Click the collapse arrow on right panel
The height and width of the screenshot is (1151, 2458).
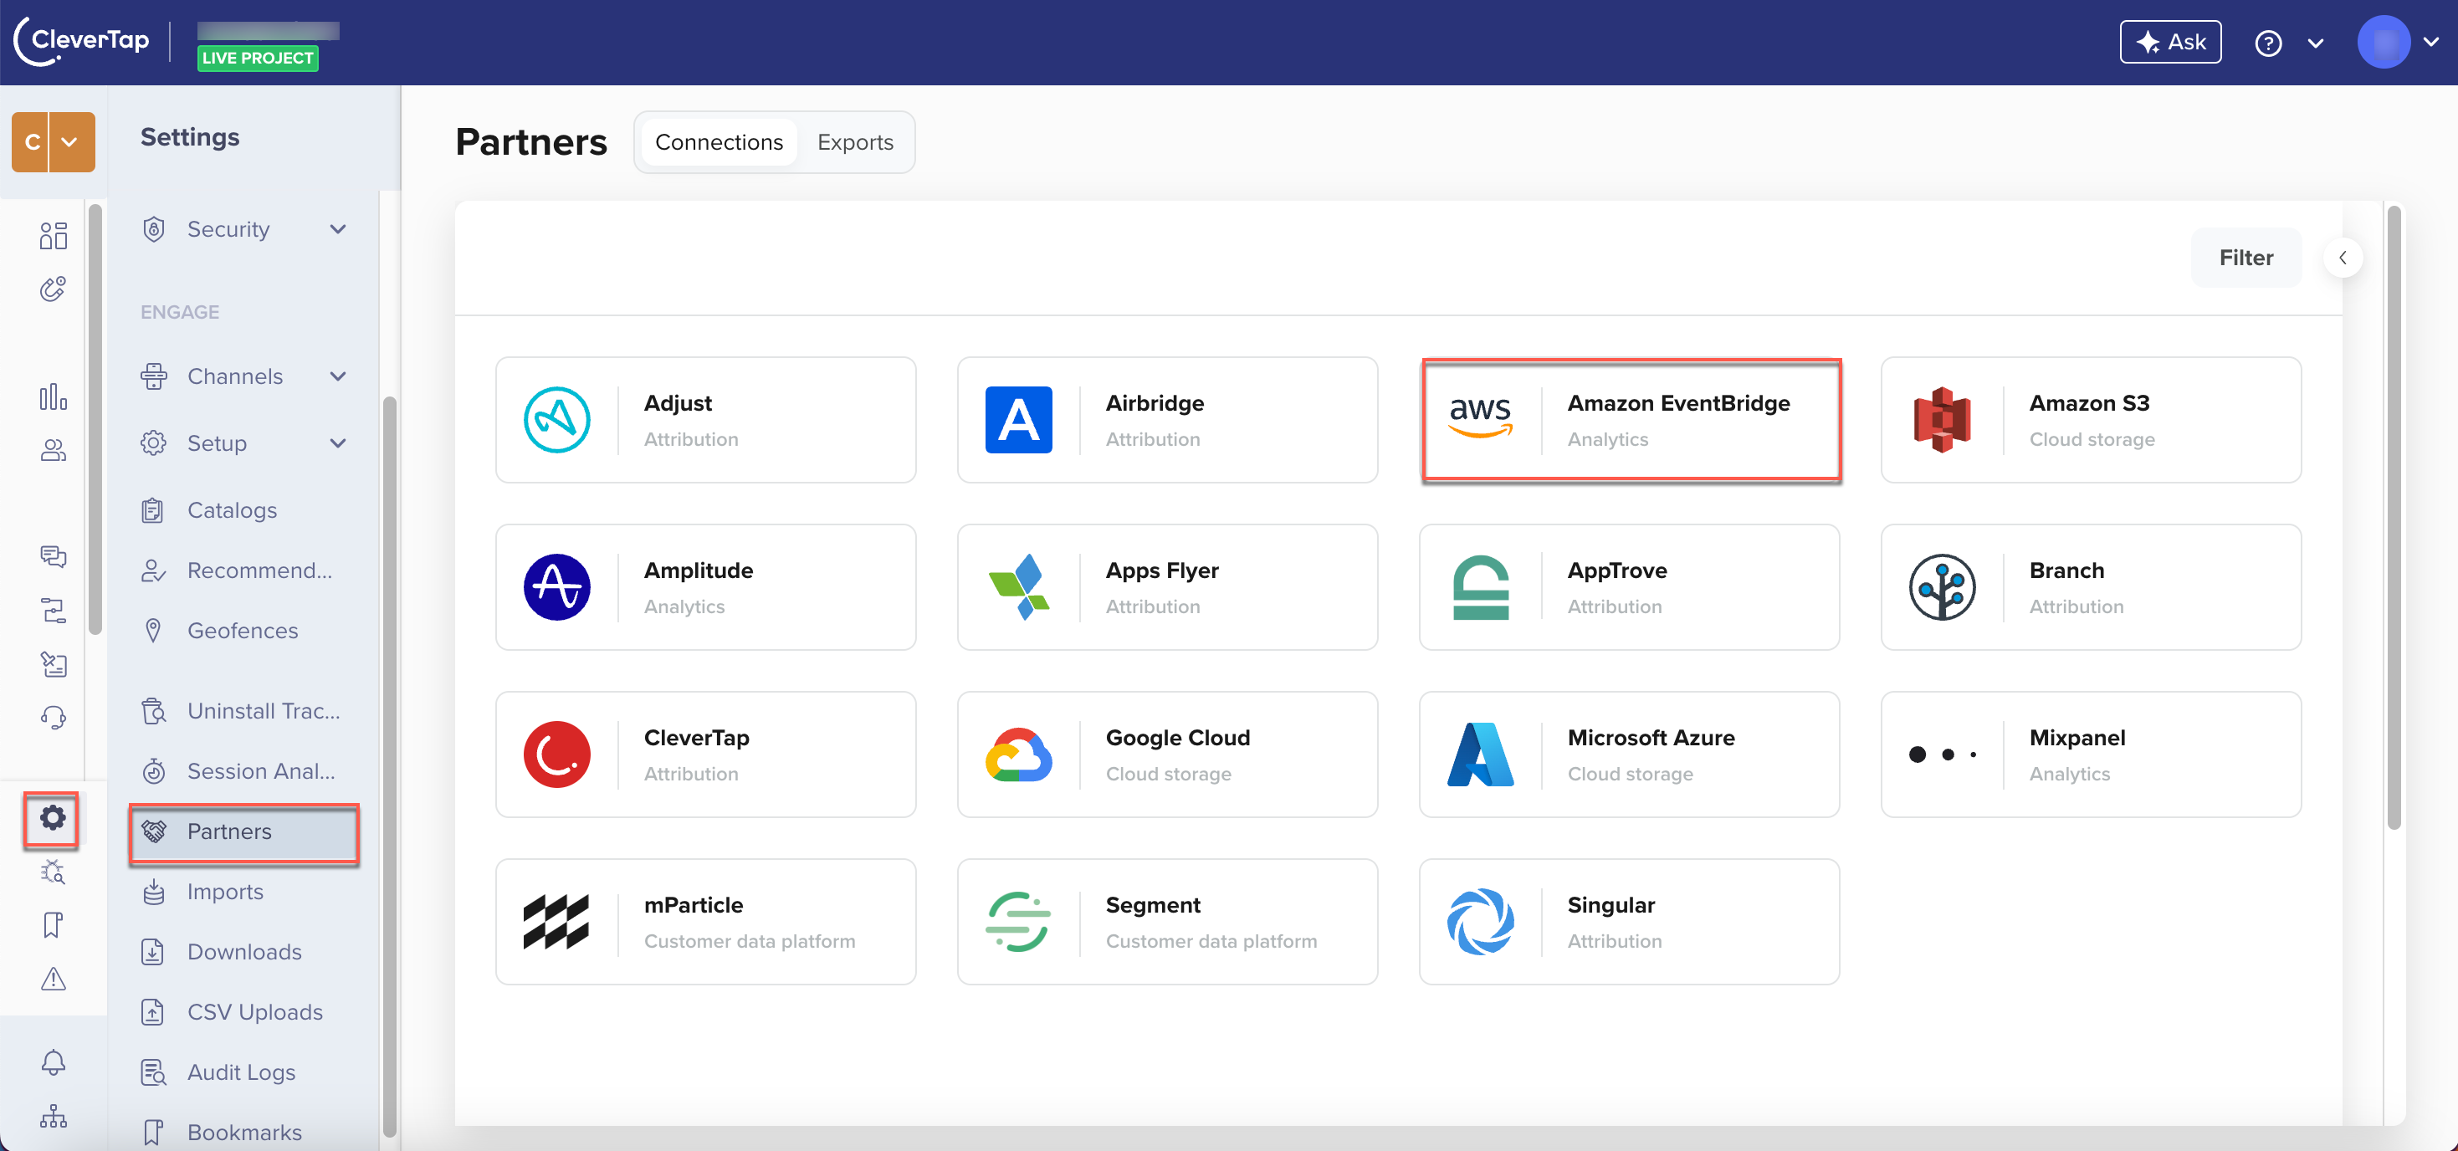pos(2343,257)
